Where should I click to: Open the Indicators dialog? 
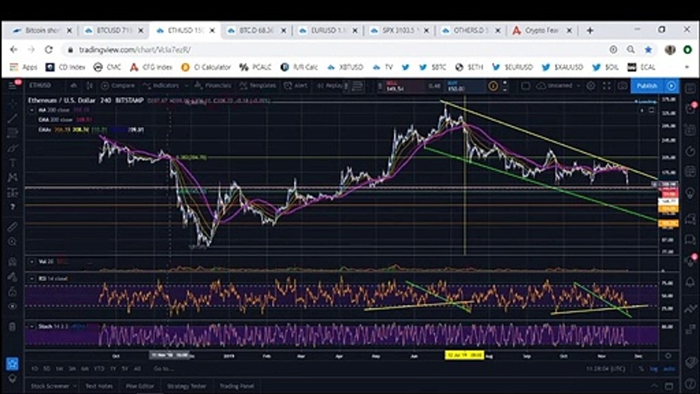(x=160, y=86)
